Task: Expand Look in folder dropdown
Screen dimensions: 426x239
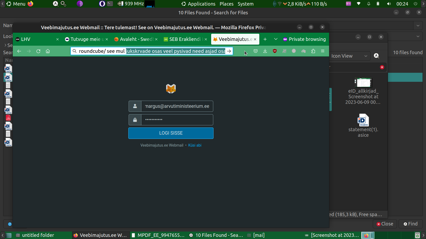Action: [418, 36]
